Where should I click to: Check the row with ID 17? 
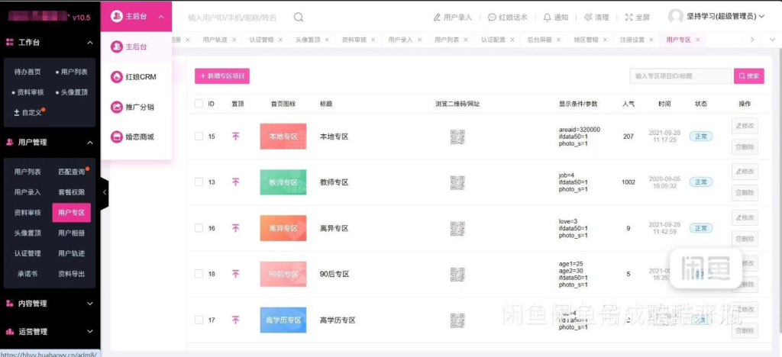[x=199, y=320]
